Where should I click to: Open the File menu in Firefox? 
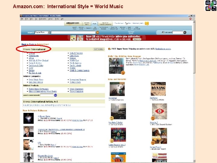click(22, 19)
